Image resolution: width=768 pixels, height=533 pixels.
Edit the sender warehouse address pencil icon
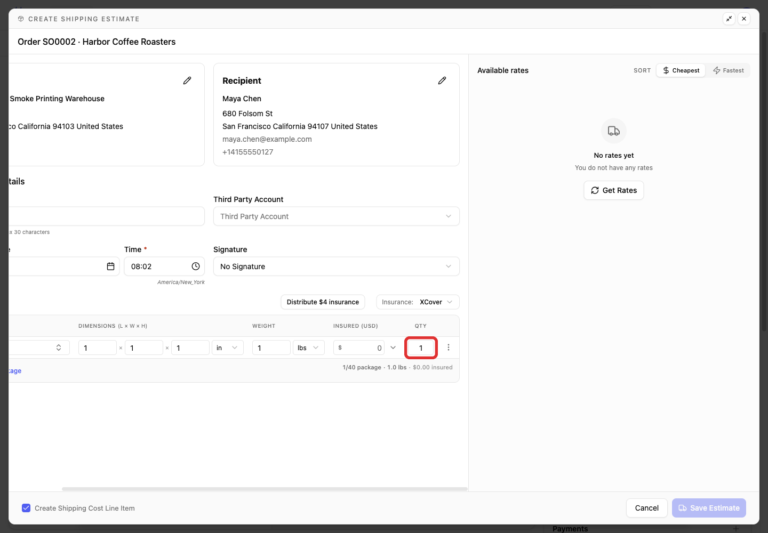pyautogui.click(x=187, y=80)
